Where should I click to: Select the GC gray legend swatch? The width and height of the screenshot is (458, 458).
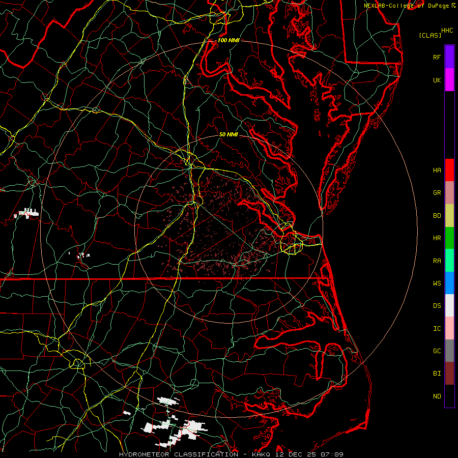(449, 351)
